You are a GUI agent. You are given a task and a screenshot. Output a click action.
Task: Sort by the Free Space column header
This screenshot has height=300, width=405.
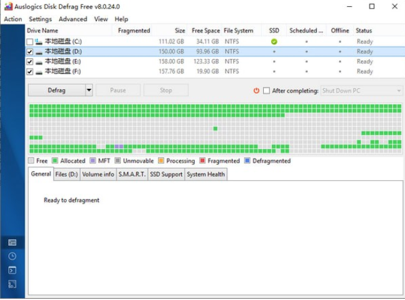click(205, 30)
